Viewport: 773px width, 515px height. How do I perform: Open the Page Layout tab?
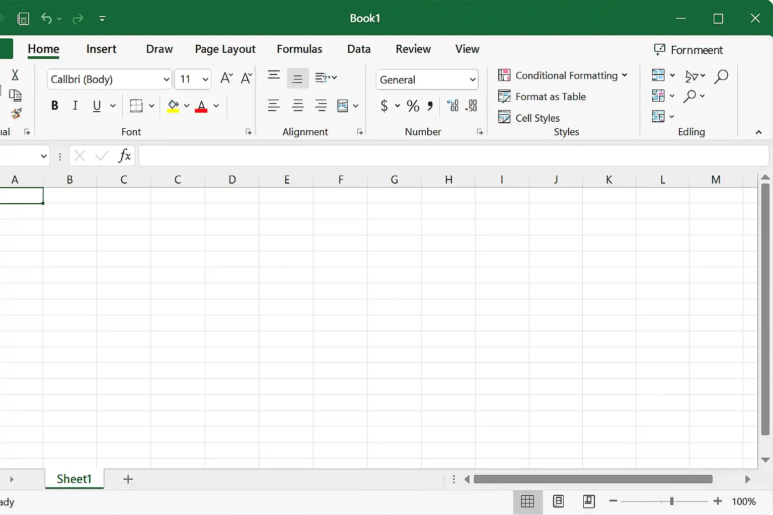[225, 49]
